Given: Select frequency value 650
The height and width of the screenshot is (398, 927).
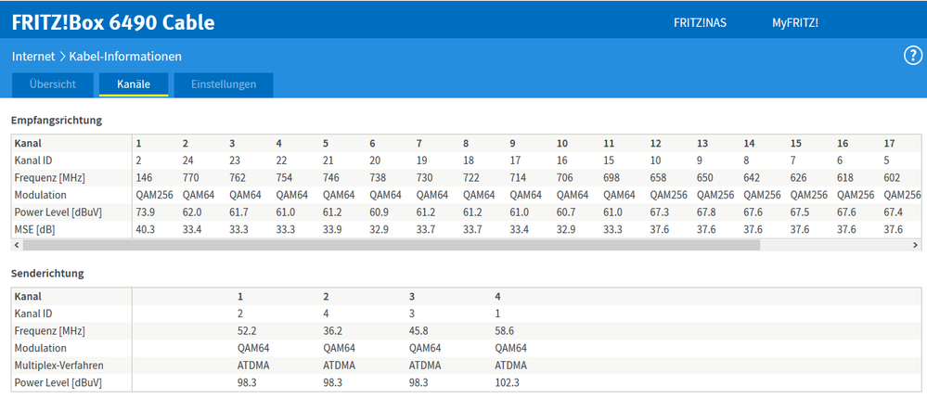Looking at the screenshot, I should (x=704, y=177).
